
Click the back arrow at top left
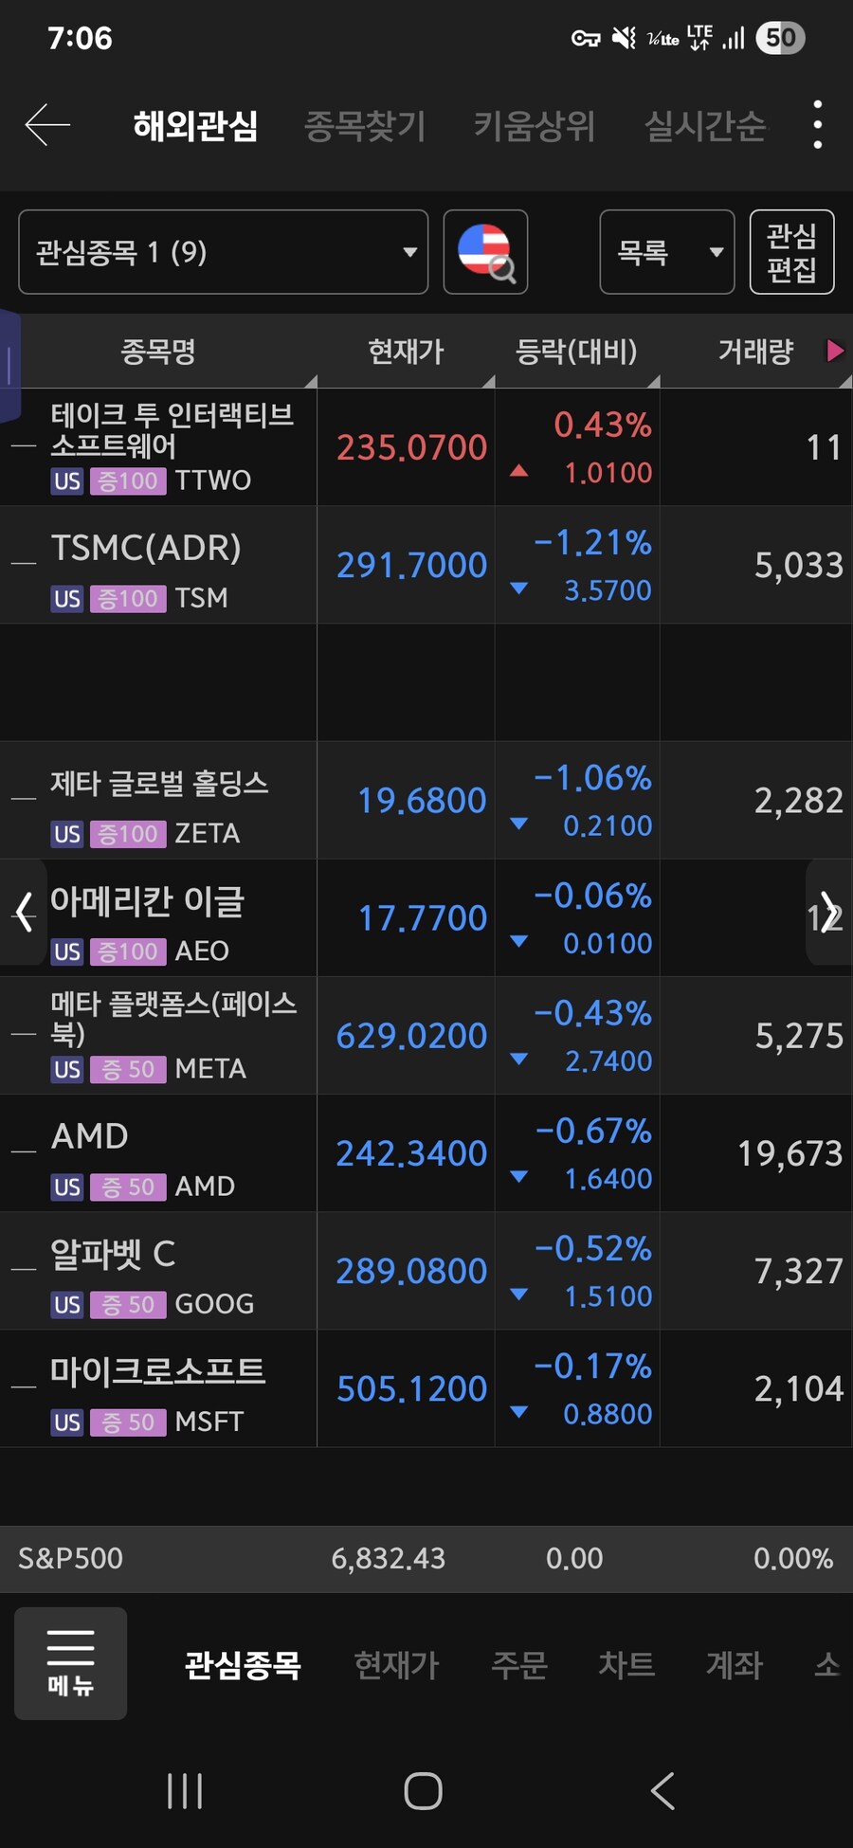tap(45, 124)
